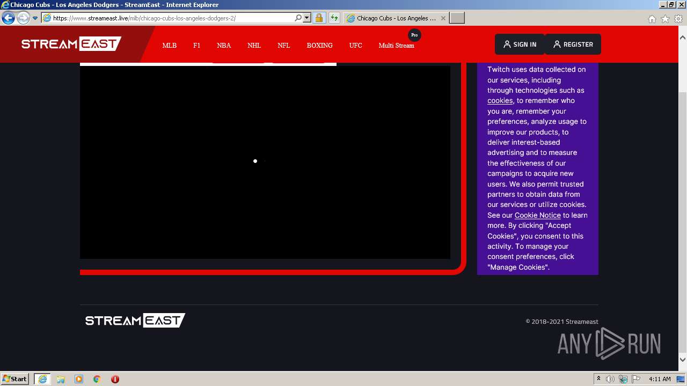Click the Pro badge above Multi Stream
The image size is (687, 386).
tap(414, 35)
